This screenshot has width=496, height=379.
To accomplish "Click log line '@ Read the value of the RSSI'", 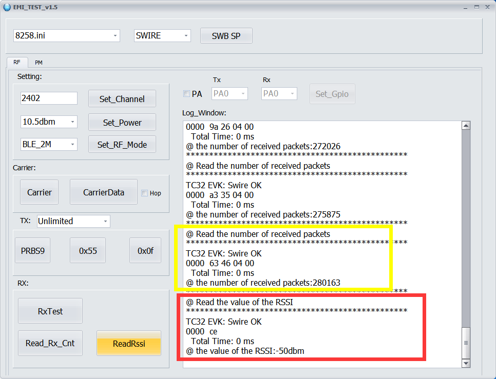I will (239, 302).
